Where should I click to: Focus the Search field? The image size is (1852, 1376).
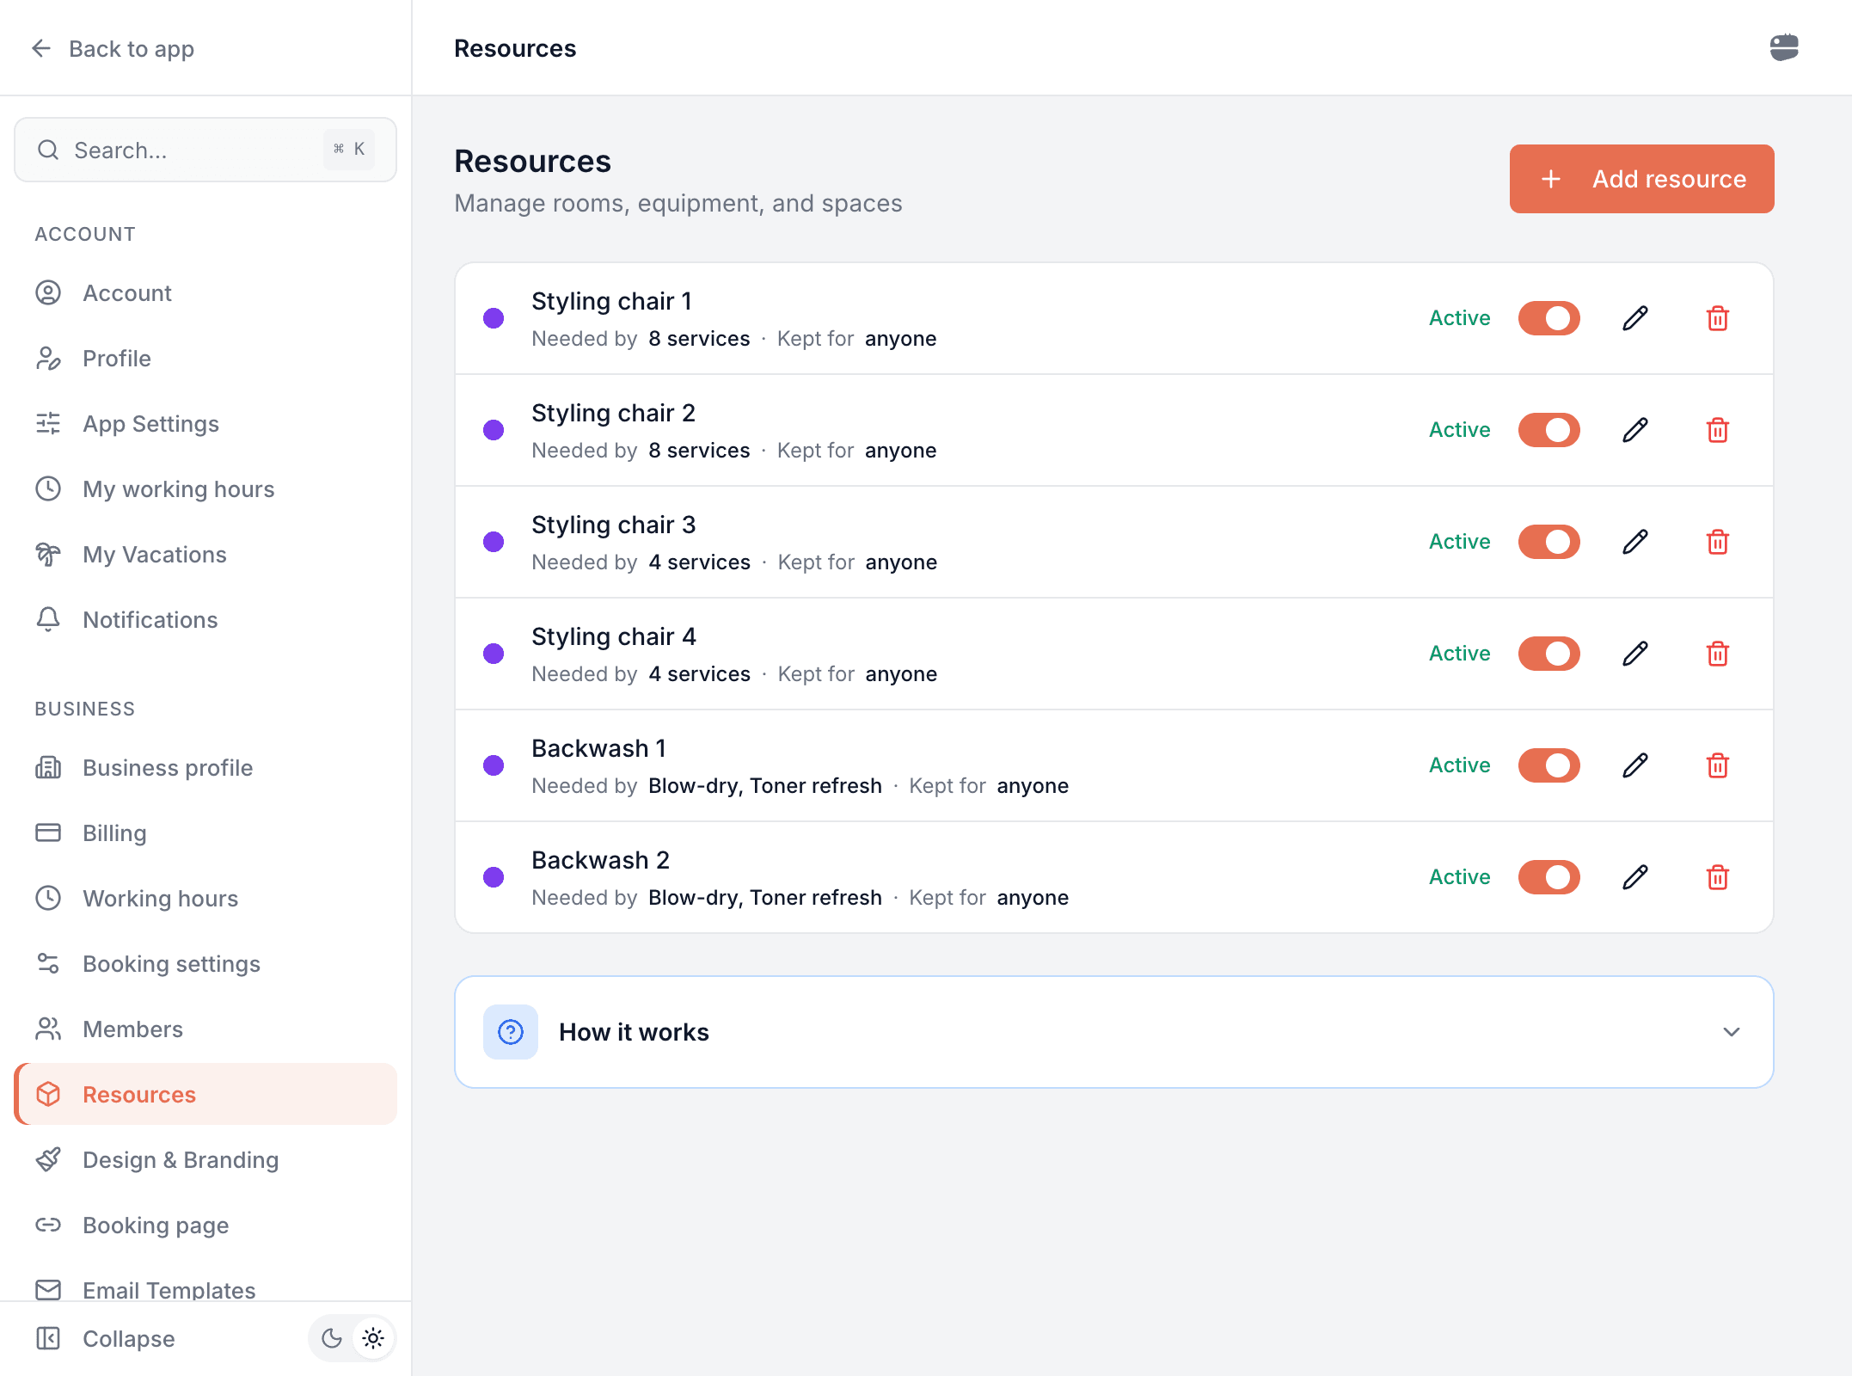click(x=205, y=150)
